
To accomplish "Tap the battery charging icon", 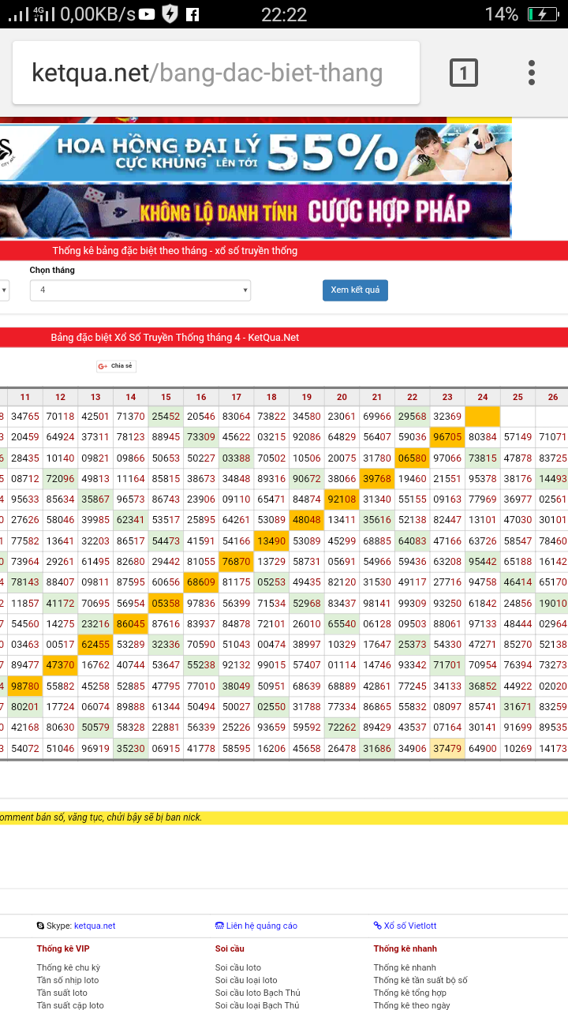I will (542, 14).
